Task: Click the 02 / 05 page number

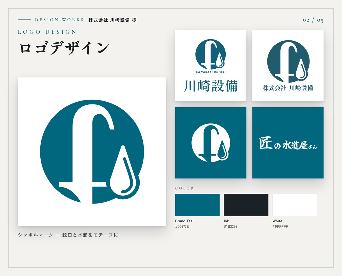Action: tap(313, 20)
